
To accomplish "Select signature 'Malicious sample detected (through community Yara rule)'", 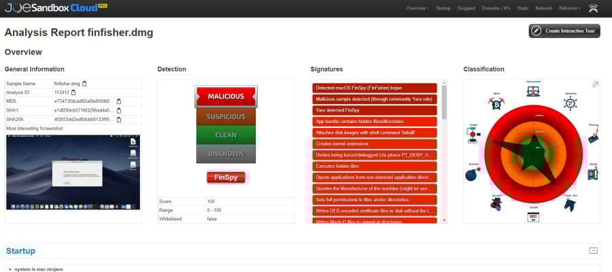I will [x=374, y=99].
